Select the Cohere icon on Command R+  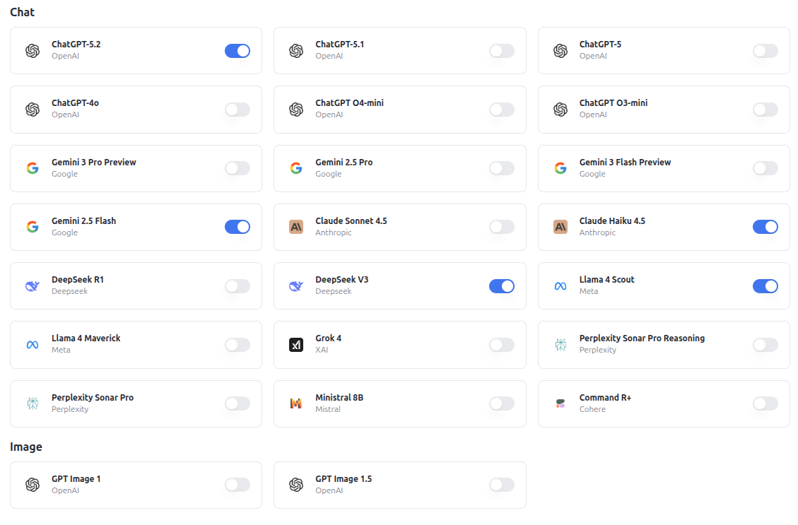coord(561,403)
